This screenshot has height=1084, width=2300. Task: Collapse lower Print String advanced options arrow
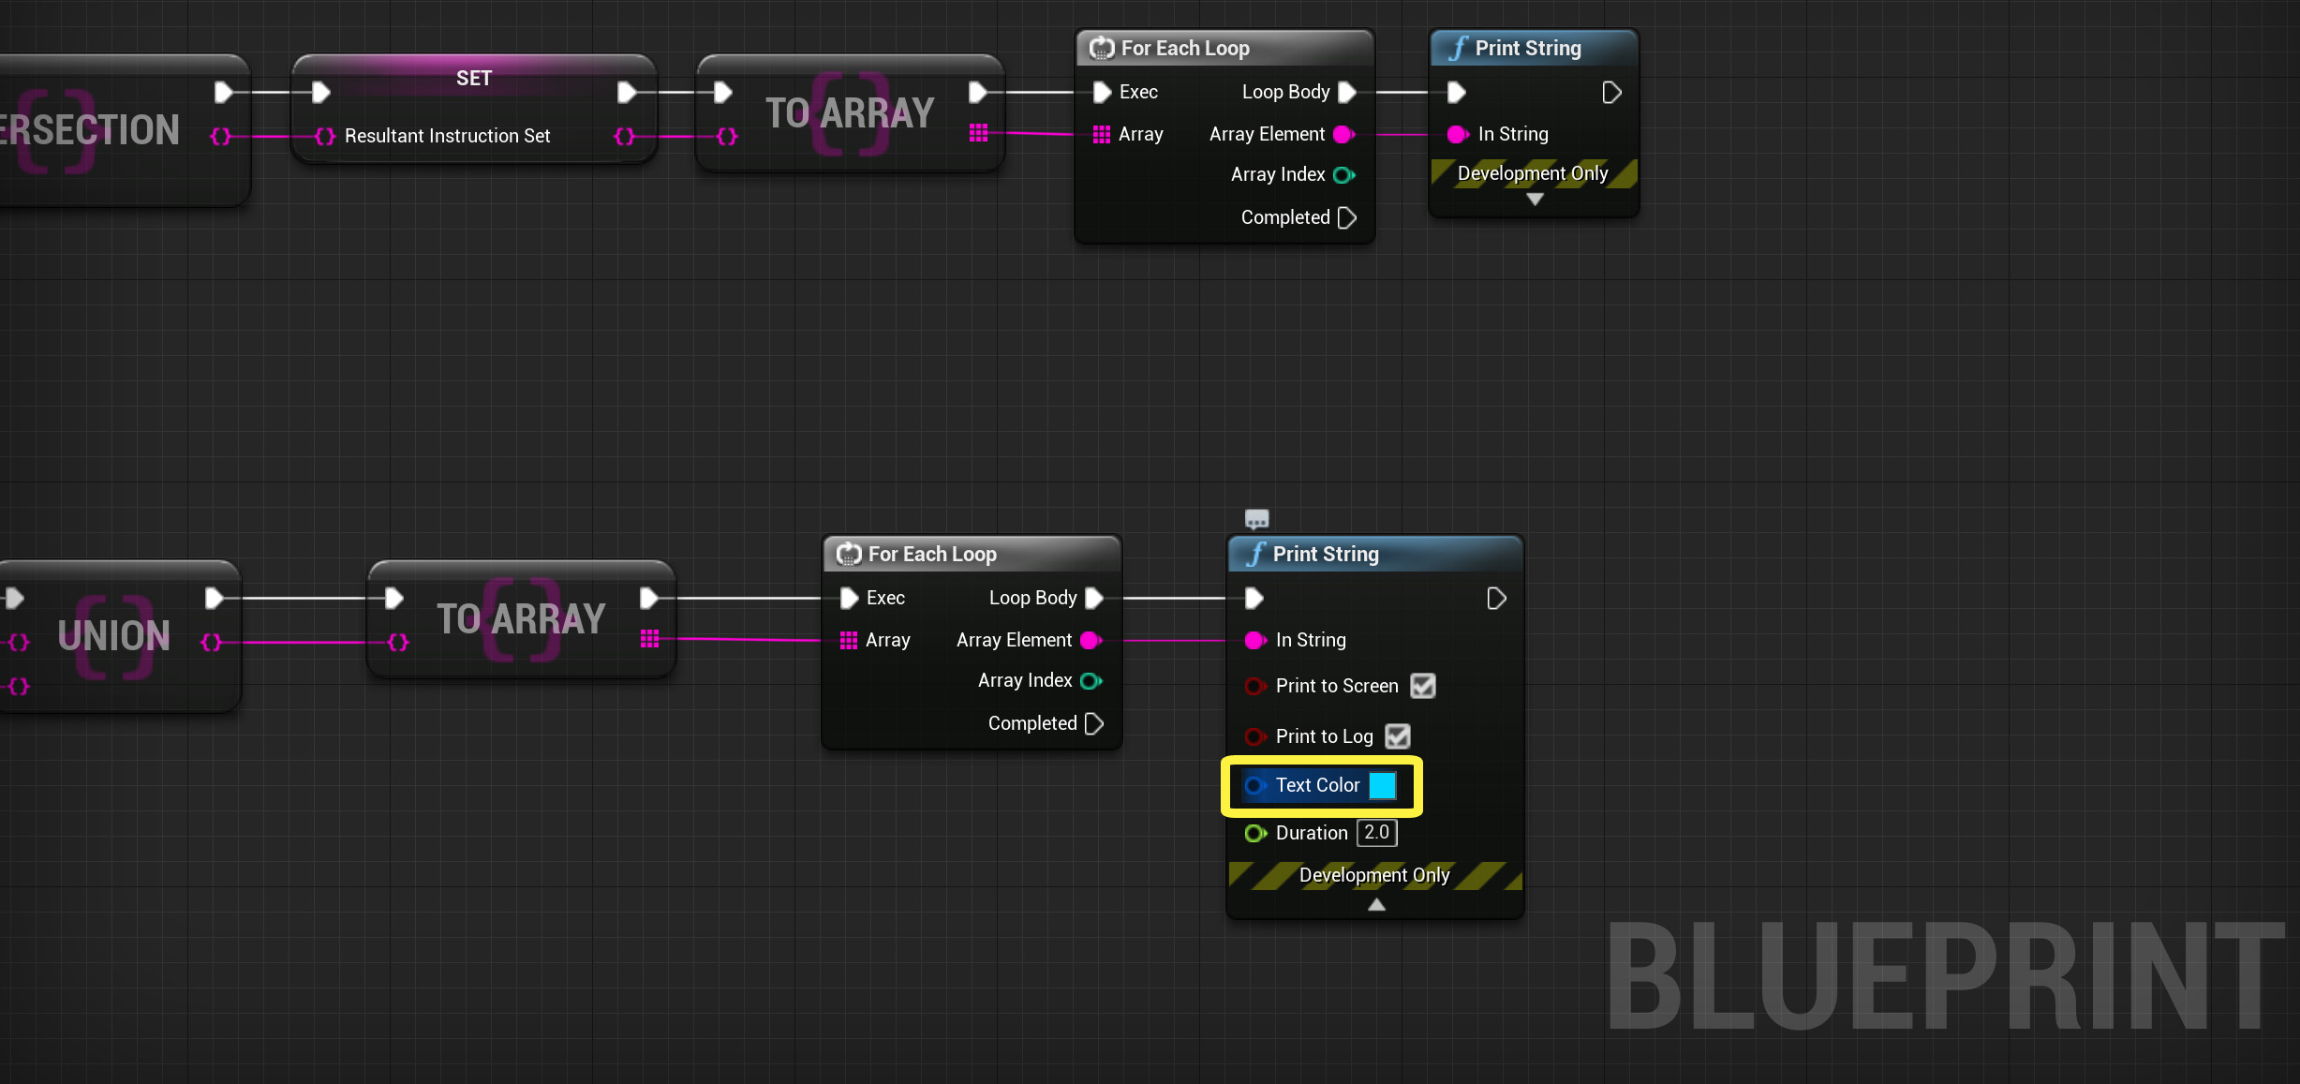(1375, 905)
